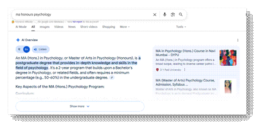The image size is (262, 130).
Task: Open the Tools dropdown
Action: click(181, 27)
